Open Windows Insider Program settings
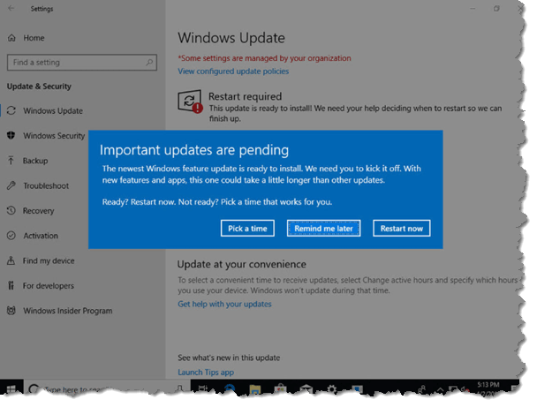 (67, 311)
